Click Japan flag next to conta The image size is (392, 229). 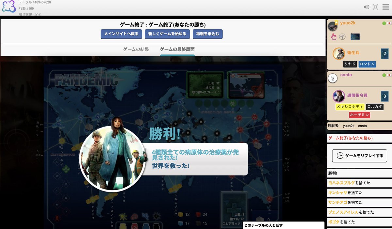point(389,75)
